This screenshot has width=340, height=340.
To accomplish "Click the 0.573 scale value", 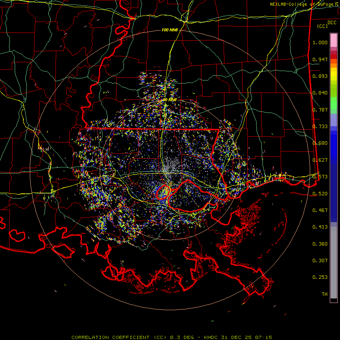I will tap(320, 177).
